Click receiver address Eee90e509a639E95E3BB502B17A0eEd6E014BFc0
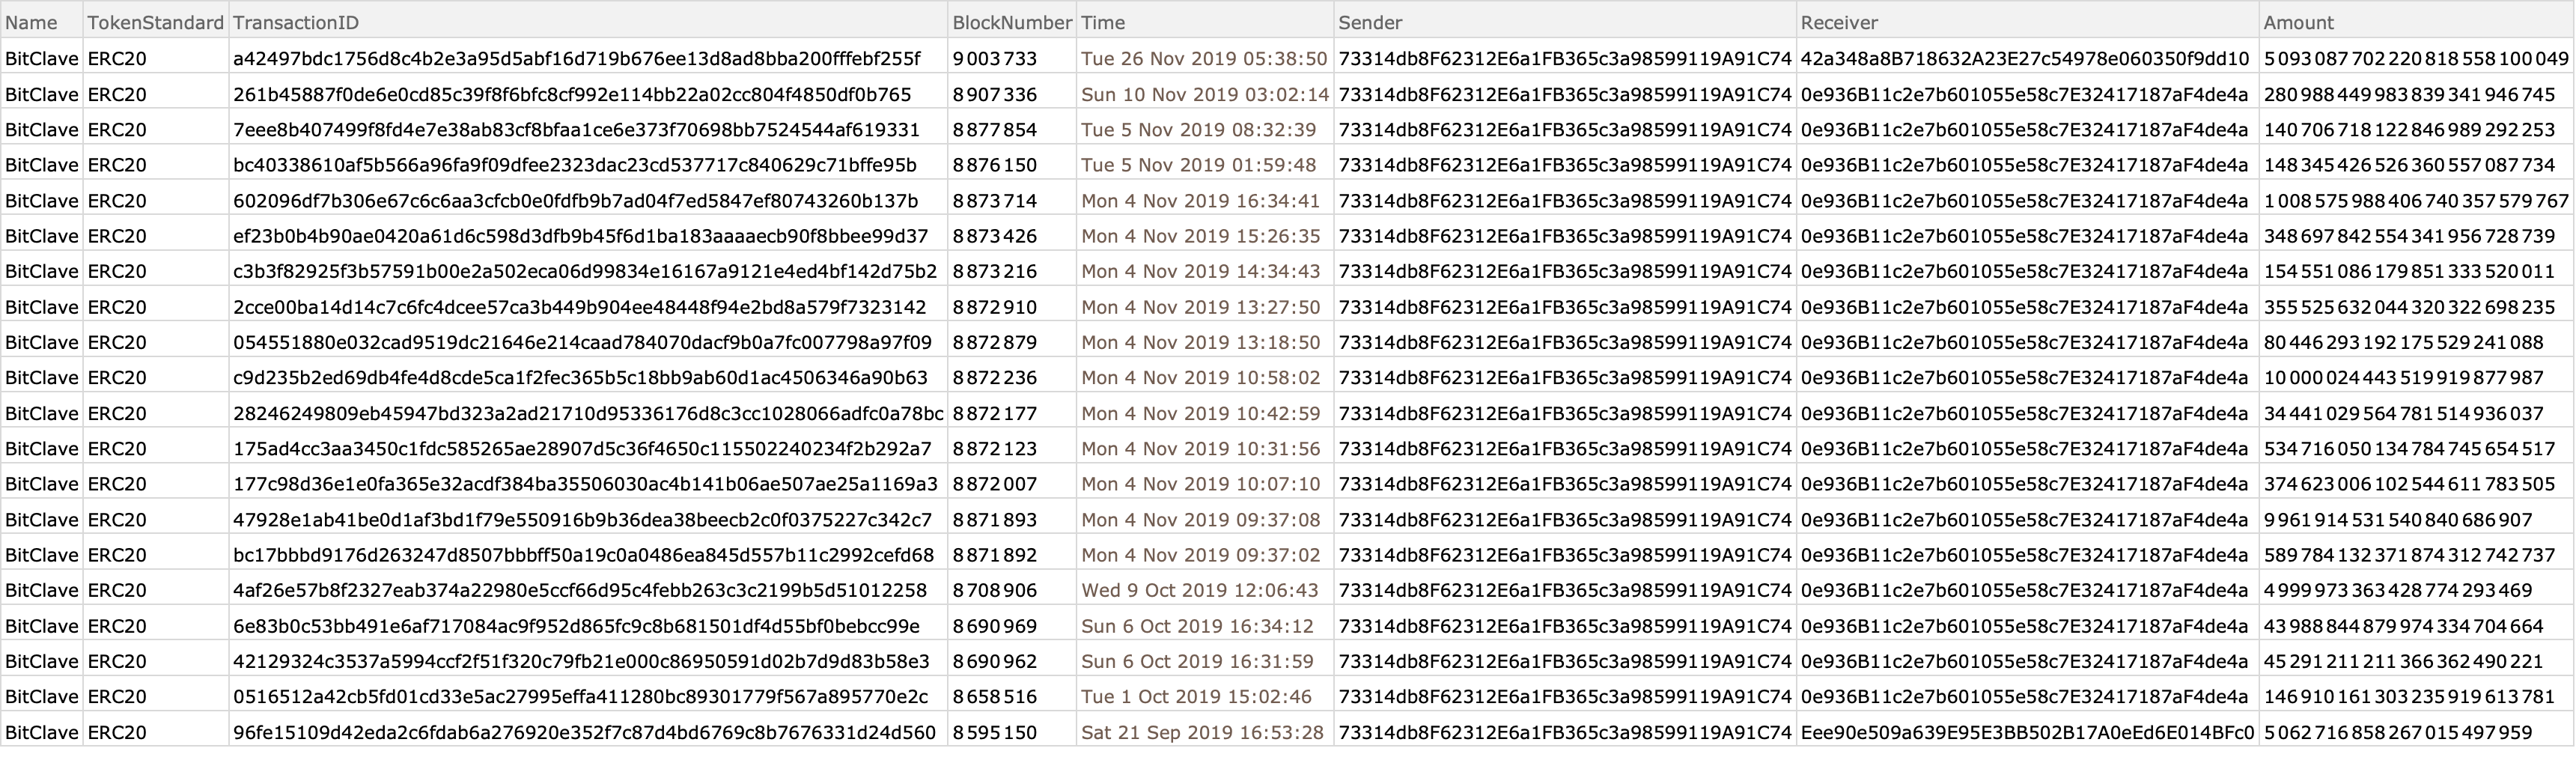 point(2028,732)
